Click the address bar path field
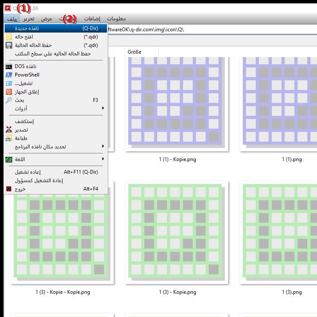 212,30
